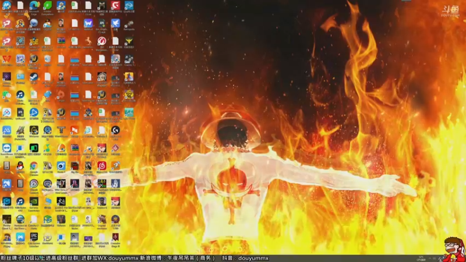Open the blue bird Xunlei shortcut
Image resolution: width=466 pixels, height=262 pixels.
pos(115,23)
